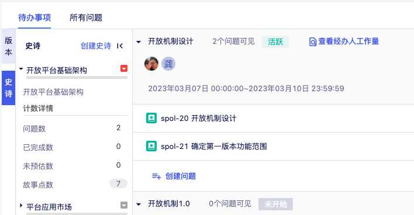Click the 2个问题可见 text

(x=234, y=41)
